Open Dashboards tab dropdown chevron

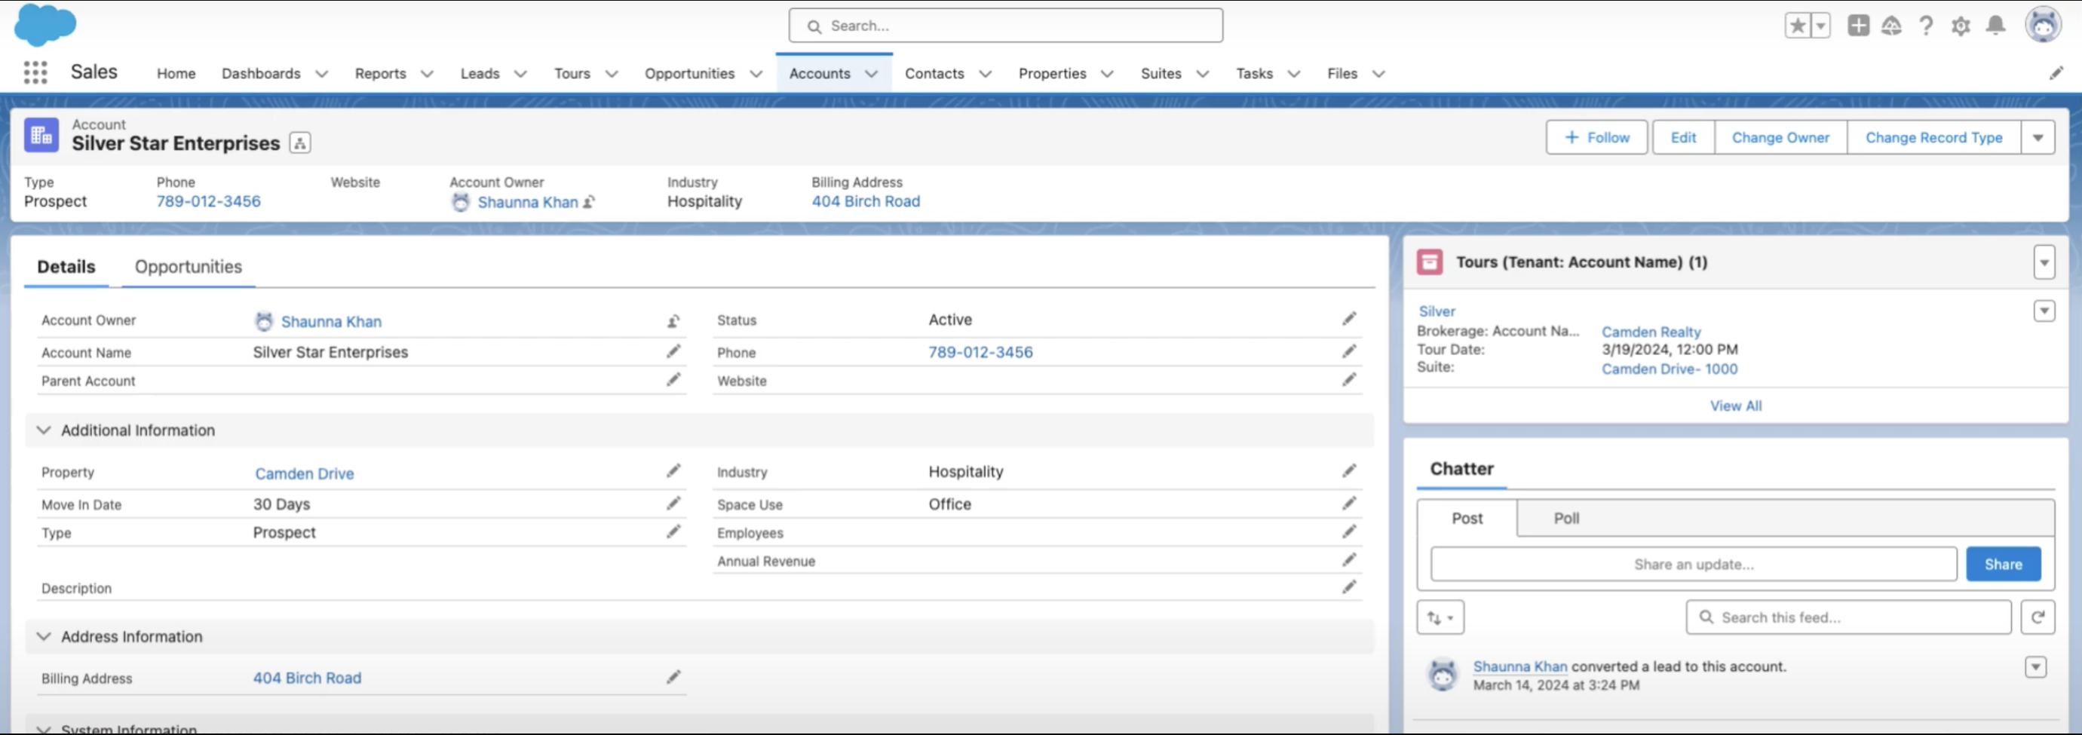point(322,74)
